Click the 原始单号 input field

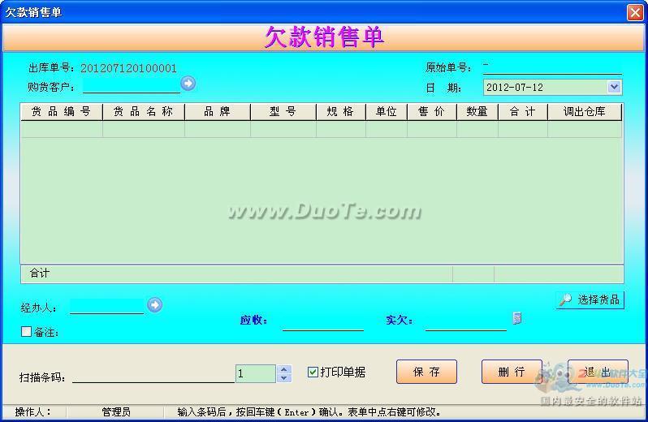[x=552, y=67]
